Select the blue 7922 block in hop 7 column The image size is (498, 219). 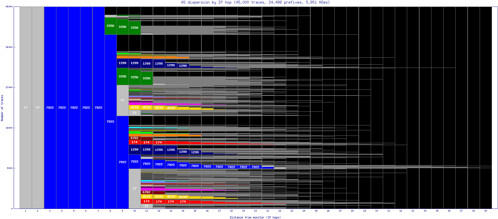[x=99, y=108]
